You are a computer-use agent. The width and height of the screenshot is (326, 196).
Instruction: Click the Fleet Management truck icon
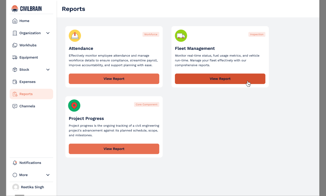coord(181,36)
